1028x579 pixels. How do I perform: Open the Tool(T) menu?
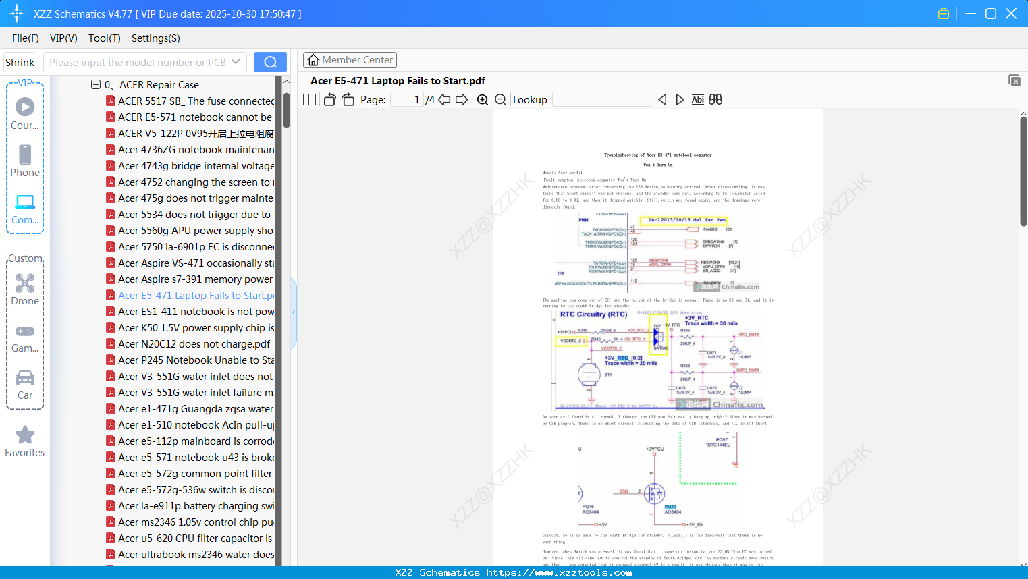click(x=105, y=38)
